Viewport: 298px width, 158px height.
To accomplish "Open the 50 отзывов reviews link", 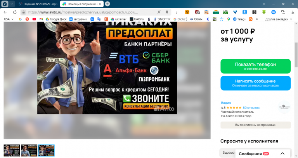I will tap(251, 108).
